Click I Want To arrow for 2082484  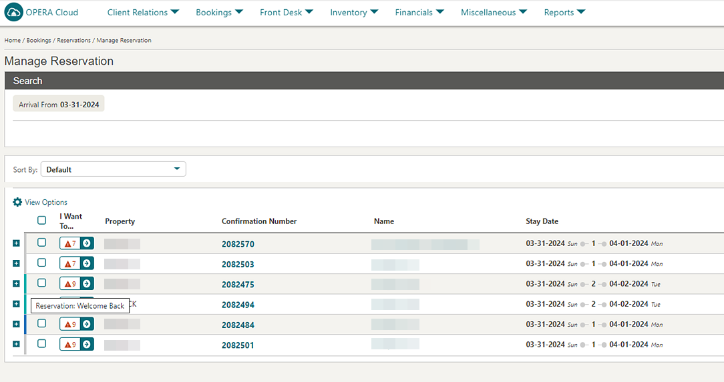87,325
